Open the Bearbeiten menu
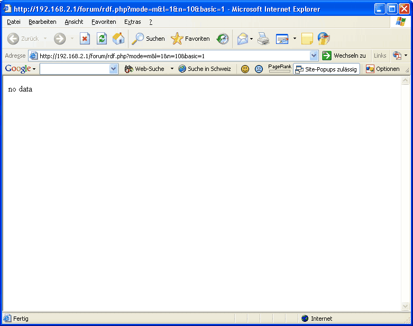The image size is (413, 326). click(x=42, y=22)
